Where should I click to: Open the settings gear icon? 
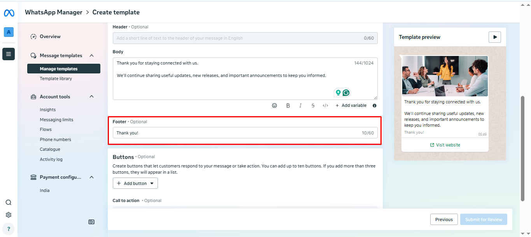(x=9, y=215)
